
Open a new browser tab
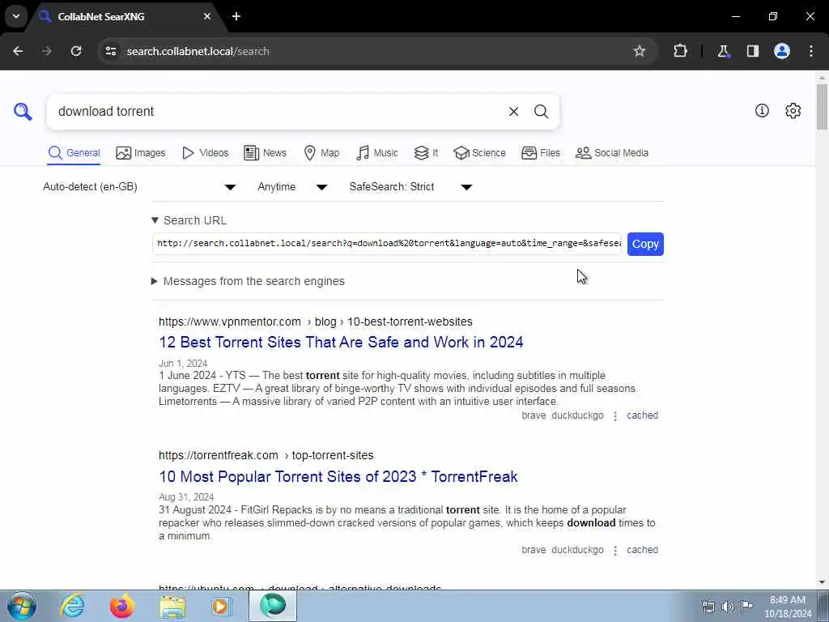[x=236, y=16]
